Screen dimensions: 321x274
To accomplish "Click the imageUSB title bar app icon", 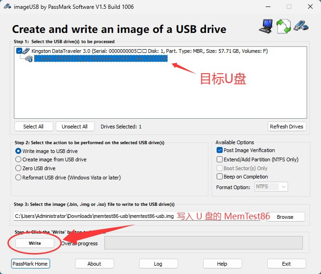I will (7, 6).
